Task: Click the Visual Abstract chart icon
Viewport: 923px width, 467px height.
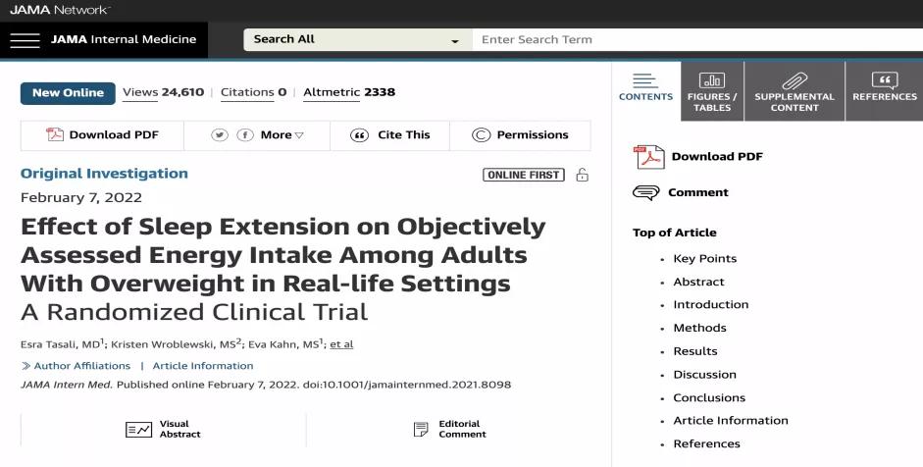Action: [x=139, y=430]
